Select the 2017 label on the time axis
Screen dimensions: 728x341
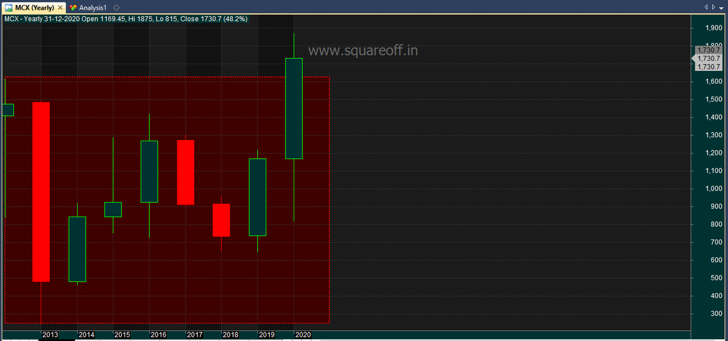coord(194,335)
